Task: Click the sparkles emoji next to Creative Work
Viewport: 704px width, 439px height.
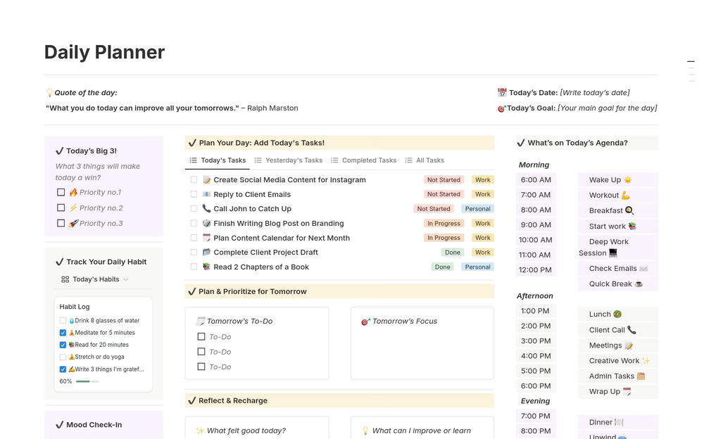Action: pyautogui.click(x=646, y=361)
